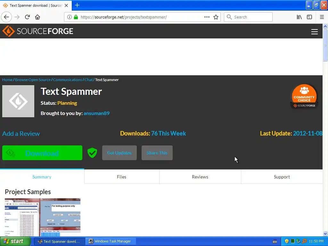Click the 11:50 PM taskbar clock
Image resolution: width=328 pixels, height=246 pixels.
click(x=316, y=242)
